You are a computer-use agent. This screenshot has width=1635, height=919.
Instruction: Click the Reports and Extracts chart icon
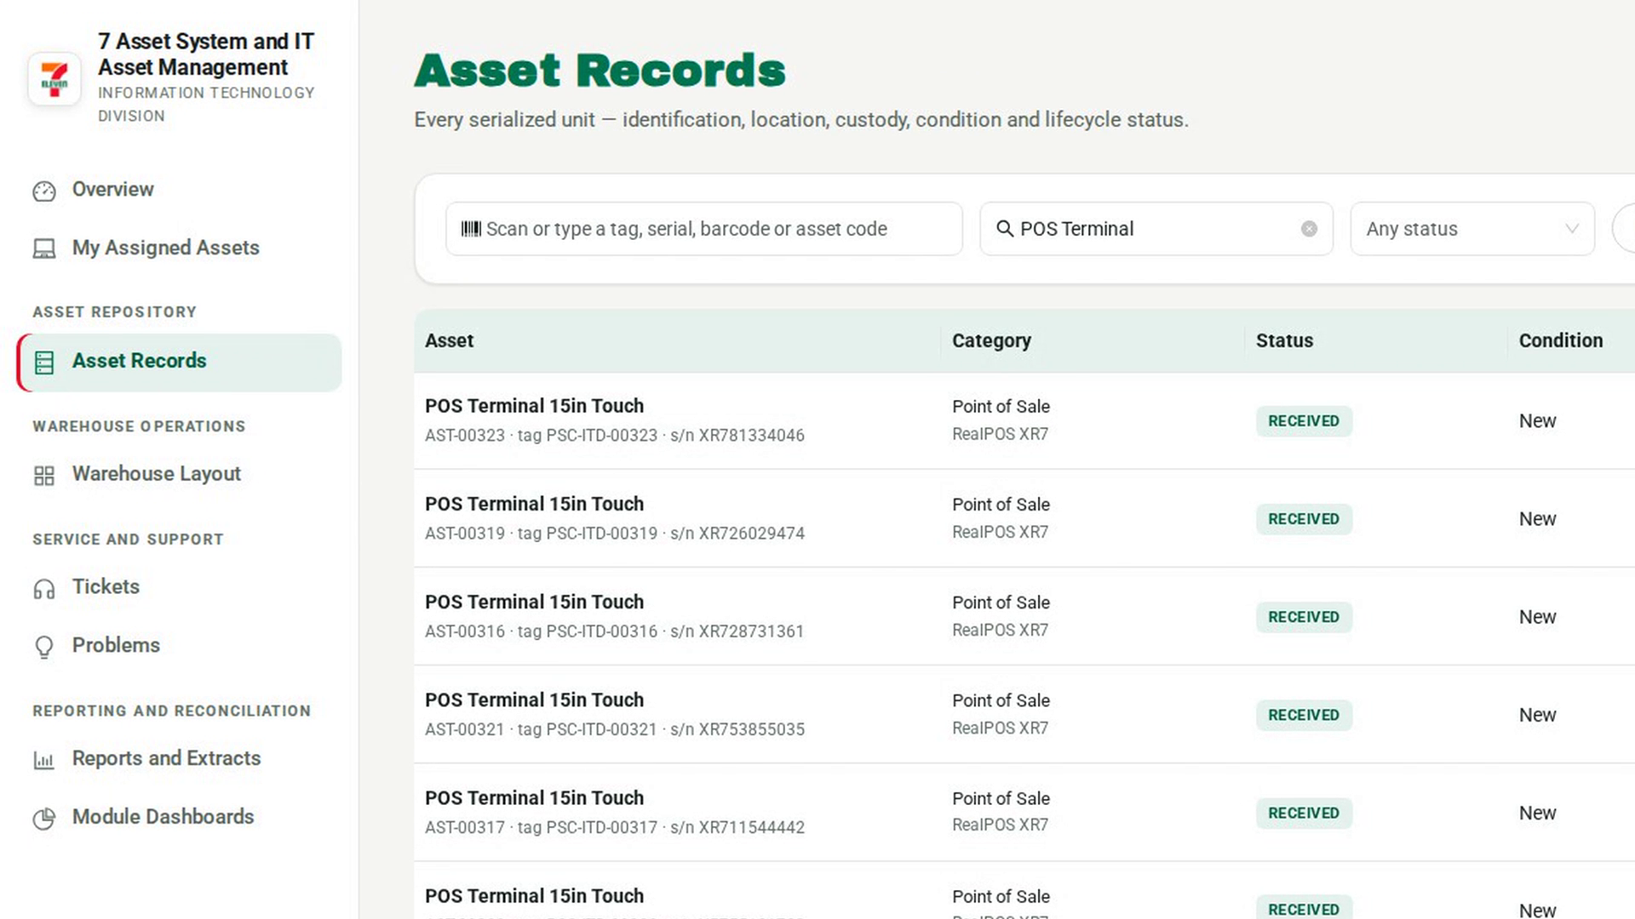tap(44, 760)
